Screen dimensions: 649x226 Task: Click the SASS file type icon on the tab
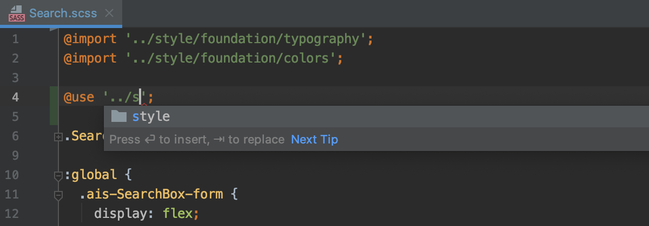pos(17,13)
